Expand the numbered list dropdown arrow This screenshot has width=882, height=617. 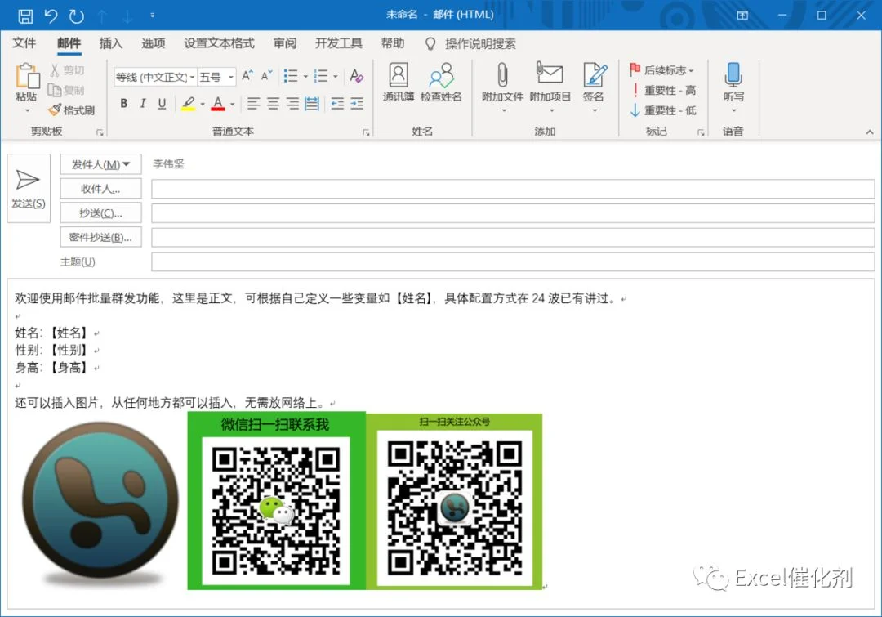point(336,77)
